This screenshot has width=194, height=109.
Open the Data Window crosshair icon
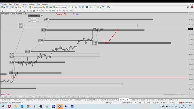[16, 7]
